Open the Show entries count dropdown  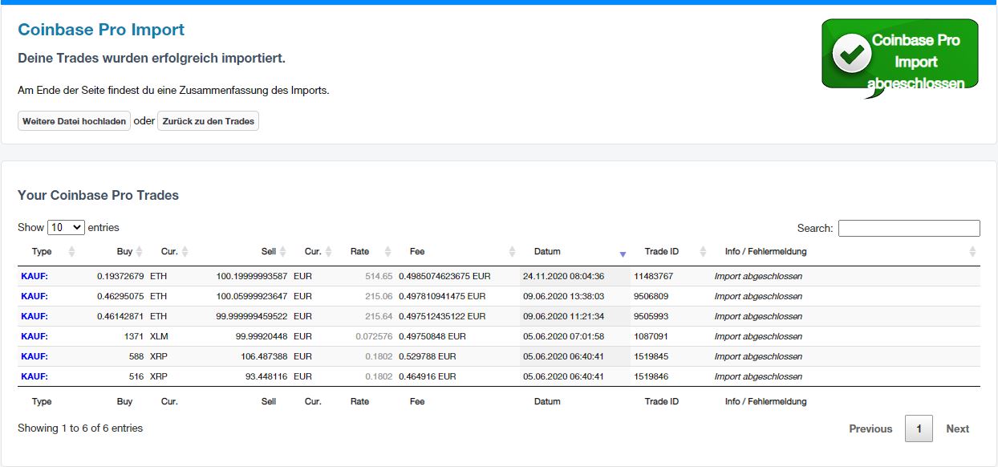(x=66, y=227)
